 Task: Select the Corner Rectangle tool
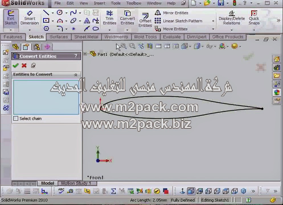coord(46,20)
